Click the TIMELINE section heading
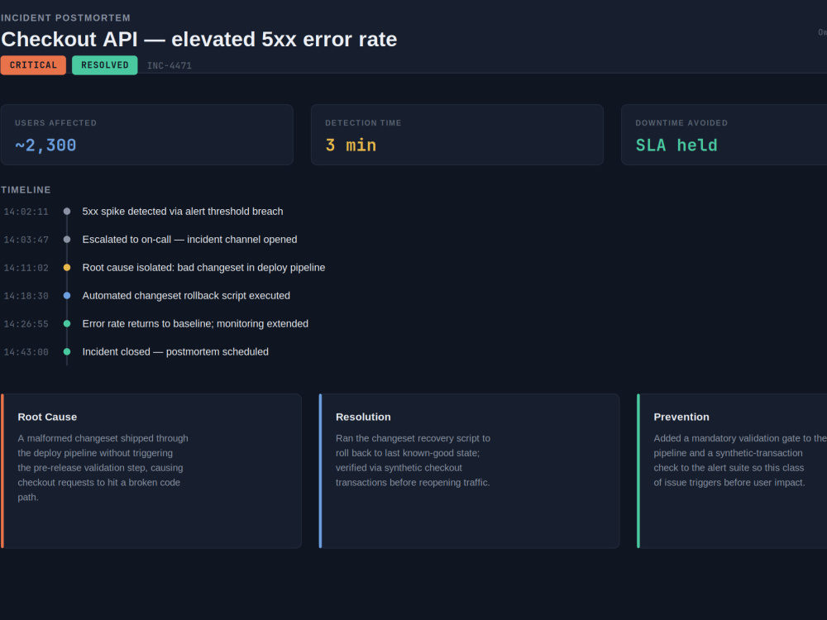Viewport: 827px width, 620px height. [x=26, y=190]
